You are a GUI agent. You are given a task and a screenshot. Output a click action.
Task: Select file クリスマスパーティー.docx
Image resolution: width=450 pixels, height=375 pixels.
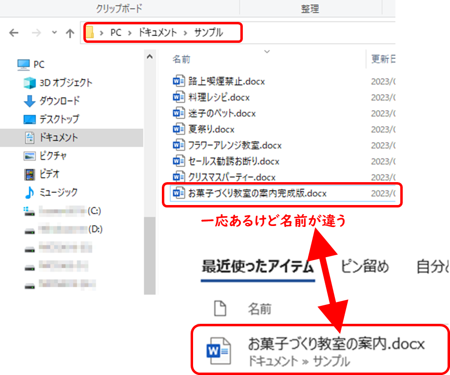[232, 177]
